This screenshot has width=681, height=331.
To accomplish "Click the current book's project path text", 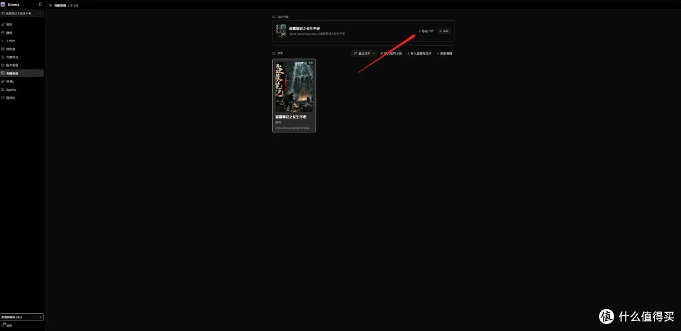I will pyautogui.click(x=317, y=34).
